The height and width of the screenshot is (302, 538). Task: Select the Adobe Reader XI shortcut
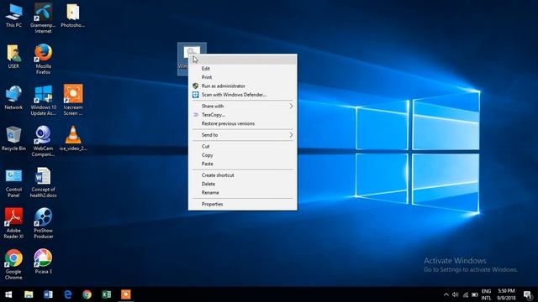click(x=13, y=224)
